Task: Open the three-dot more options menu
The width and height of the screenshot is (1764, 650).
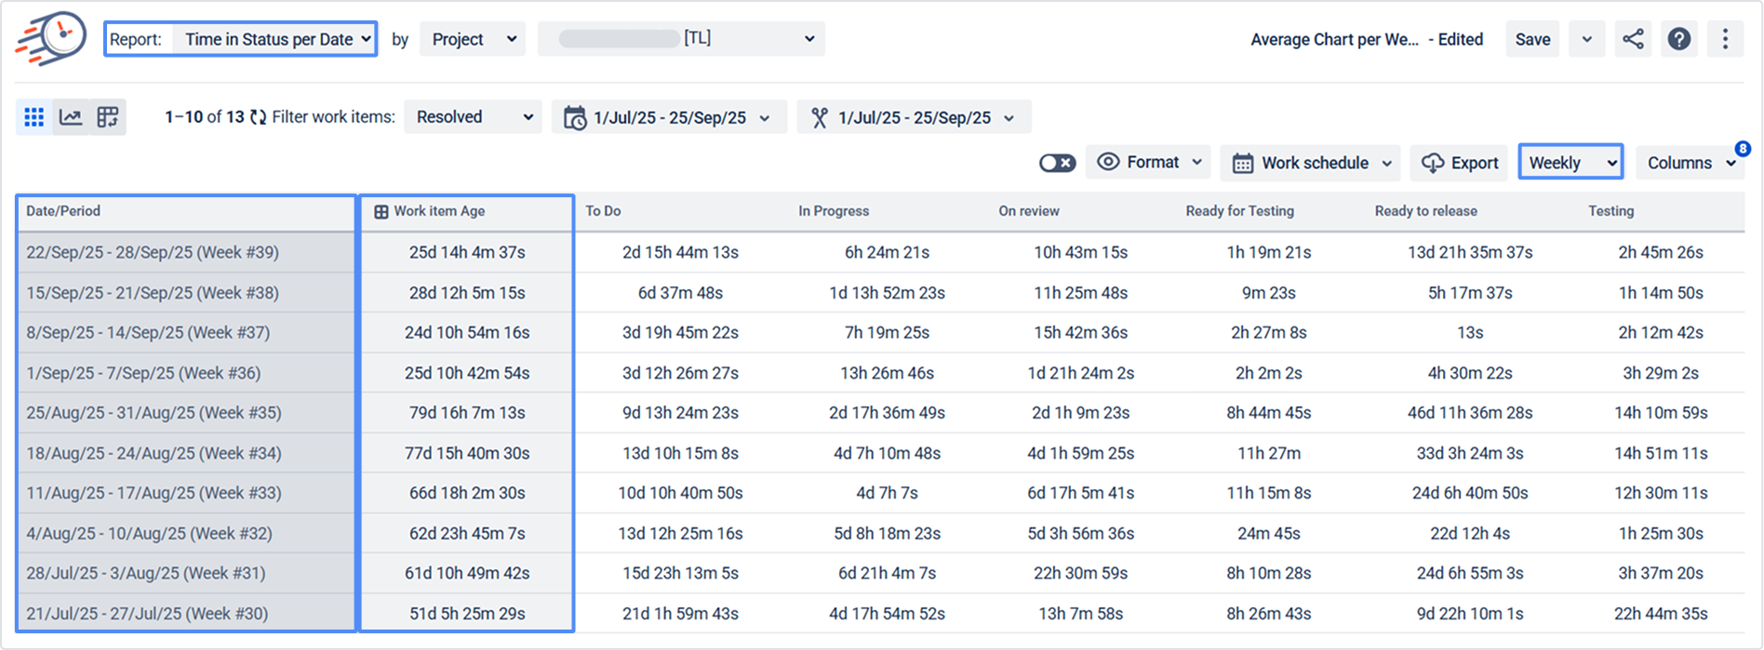Action: [1725, 39]
